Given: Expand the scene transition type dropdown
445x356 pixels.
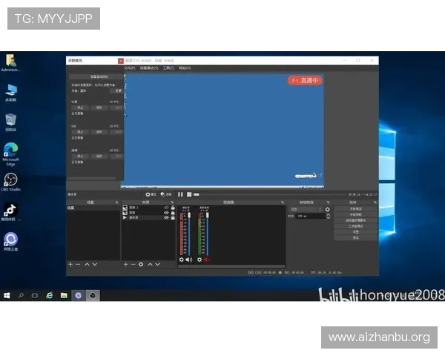Looking at the screenshot, I should coord(304,209).
